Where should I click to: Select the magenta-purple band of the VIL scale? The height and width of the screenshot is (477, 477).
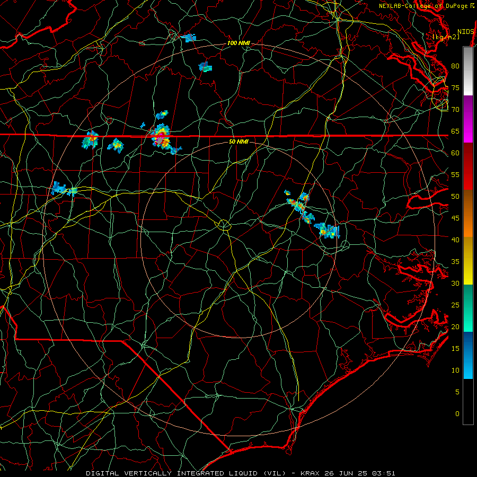click(x=468, y=119)
